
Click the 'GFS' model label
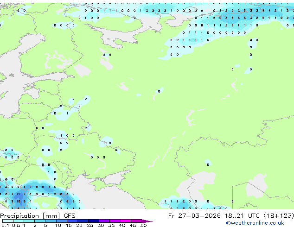click(x=70, y=216)
